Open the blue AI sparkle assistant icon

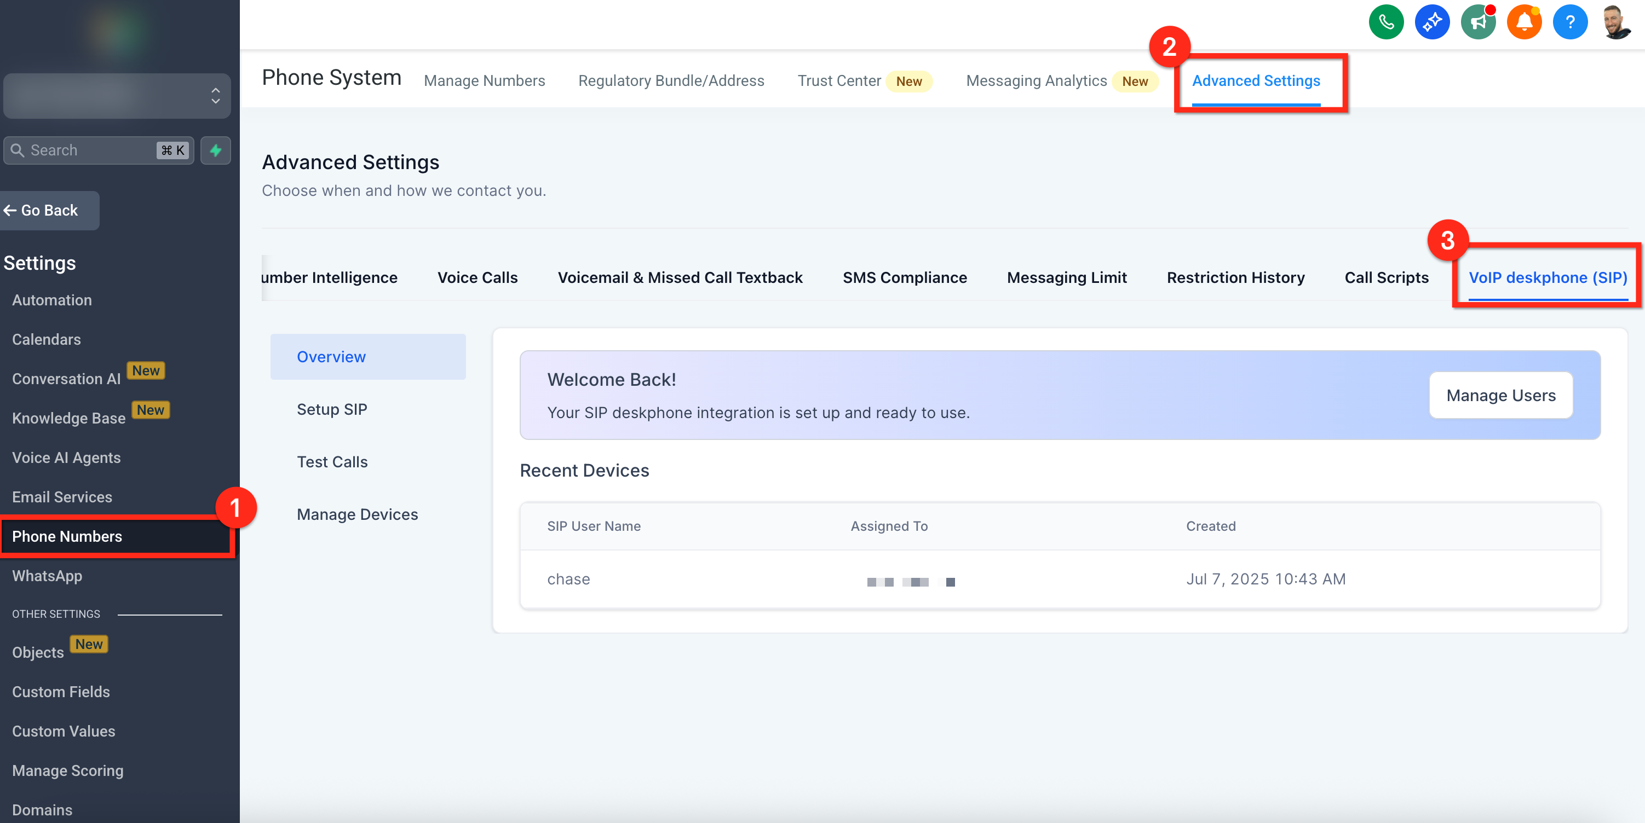[x=1432, y=22]
